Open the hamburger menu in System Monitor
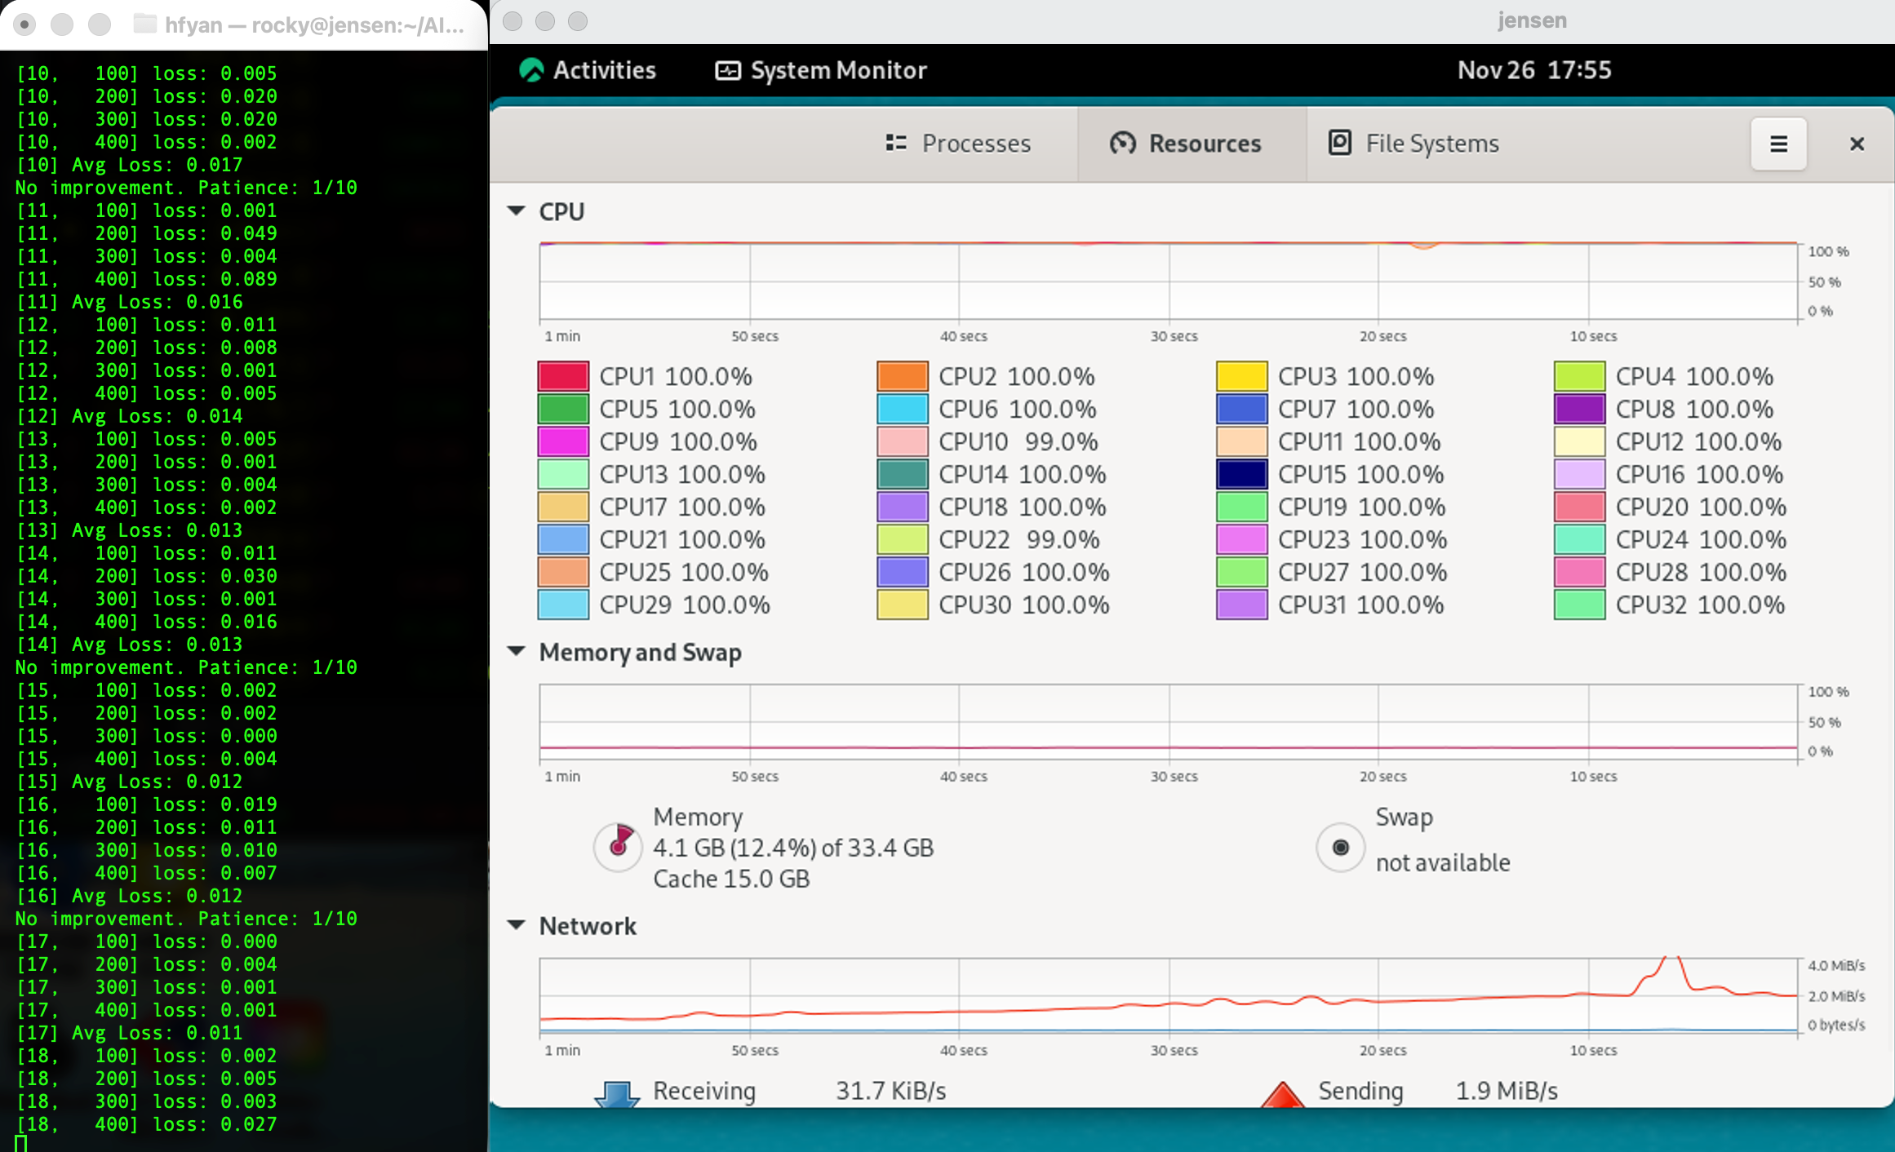The image size is (1895, 1152). [x=1778, y=144]
